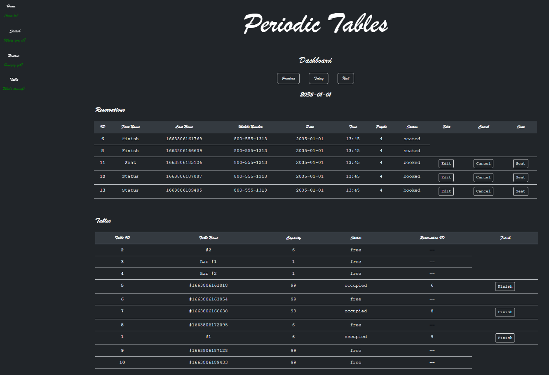Finish table #1 occupied by reservation 9

tap(505, 337)
